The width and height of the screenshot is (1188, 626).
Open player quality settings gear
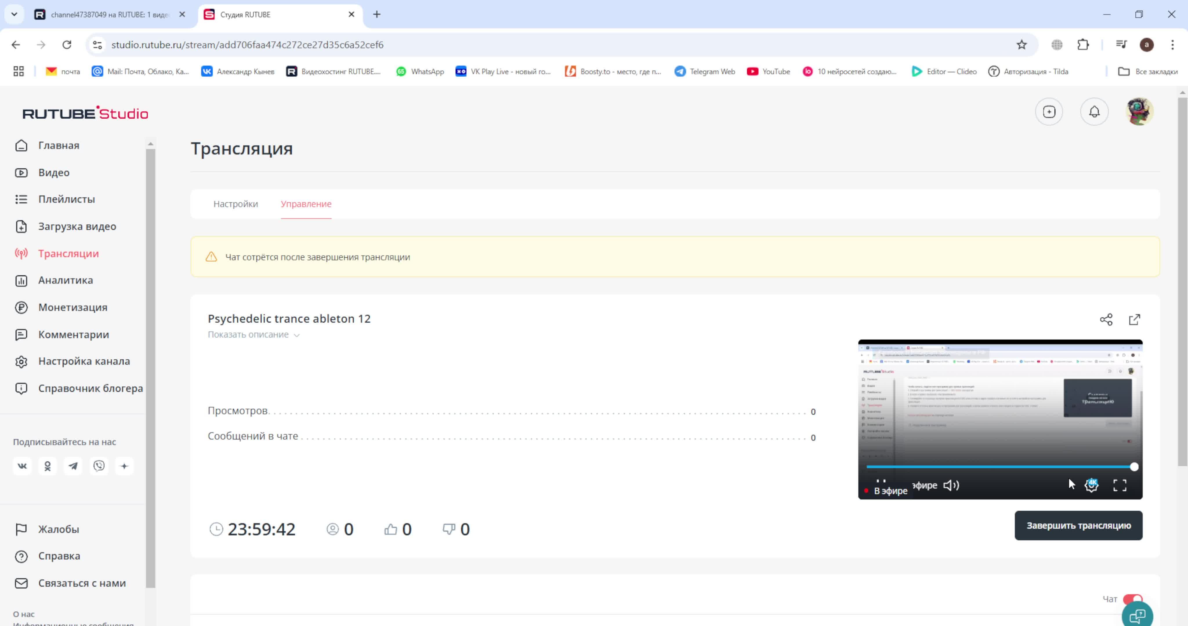click(x=1091, y=485)
